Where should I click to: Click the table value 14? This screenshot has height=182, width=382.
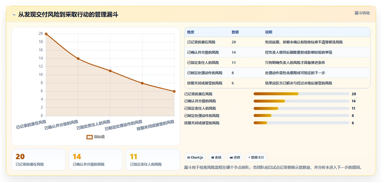234,52
